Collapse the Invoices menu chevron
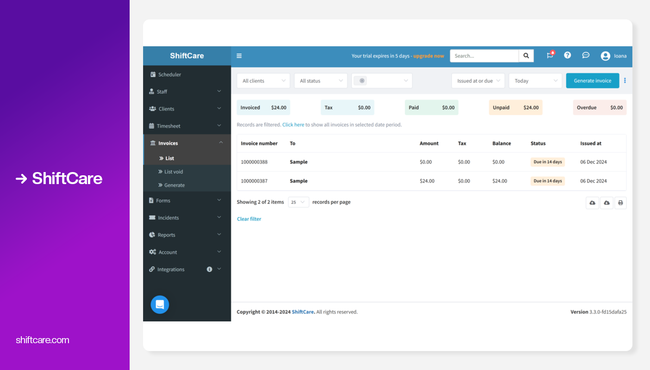 [x=221, y=142]
